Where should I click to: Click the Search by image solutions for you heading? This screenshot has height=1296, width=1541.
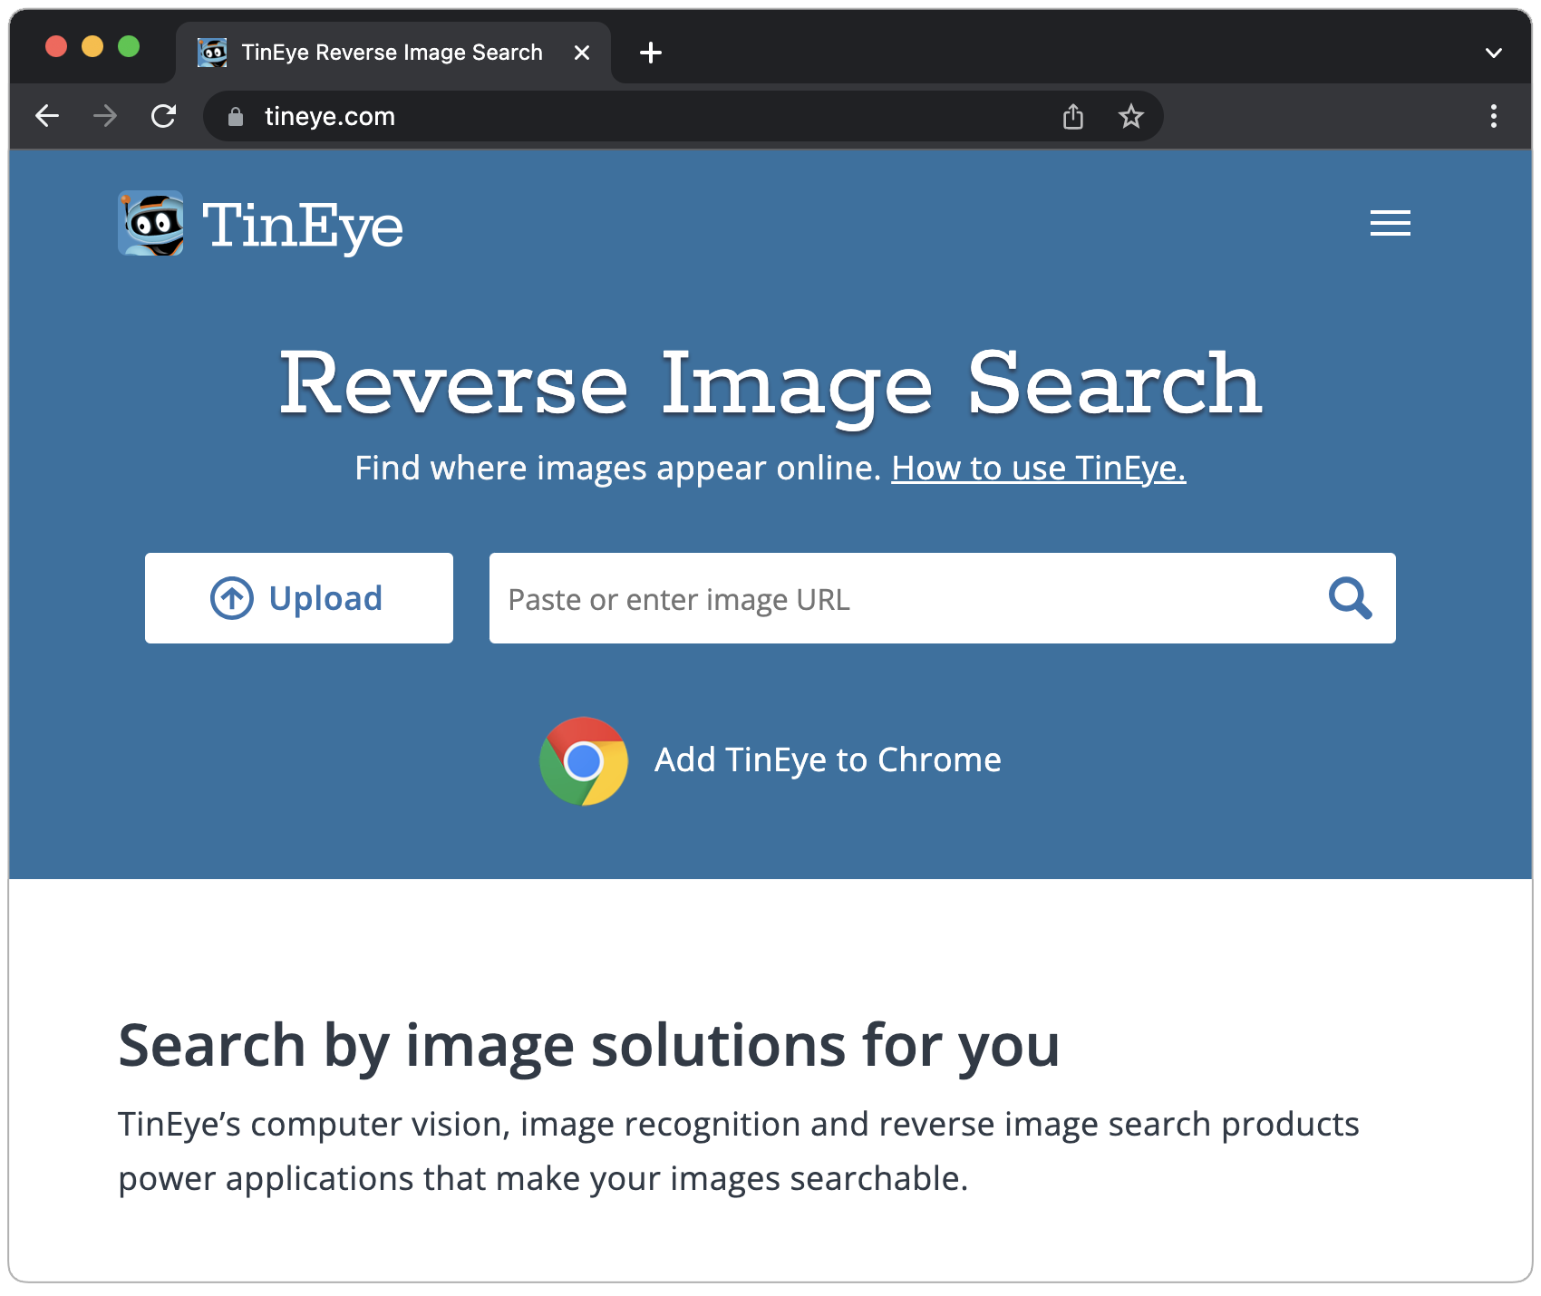point(589,1047)
